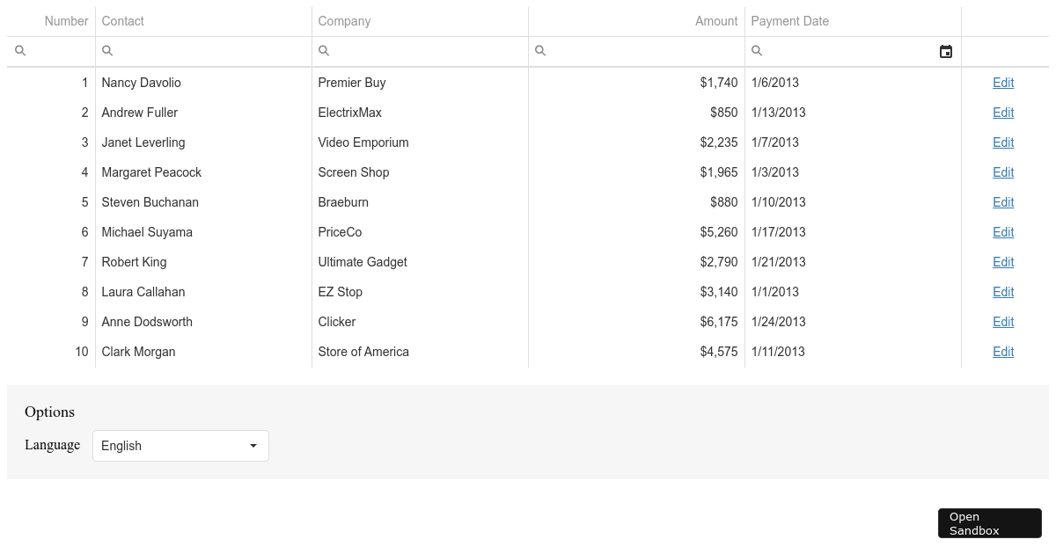
Task: Select the Video Emporium cell
Action: [x=363, y=142]
